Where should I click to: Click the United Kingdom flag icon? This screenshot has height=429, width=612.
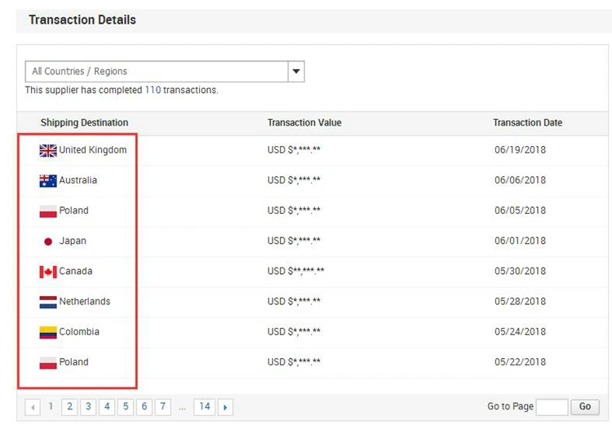coord(47,150)
